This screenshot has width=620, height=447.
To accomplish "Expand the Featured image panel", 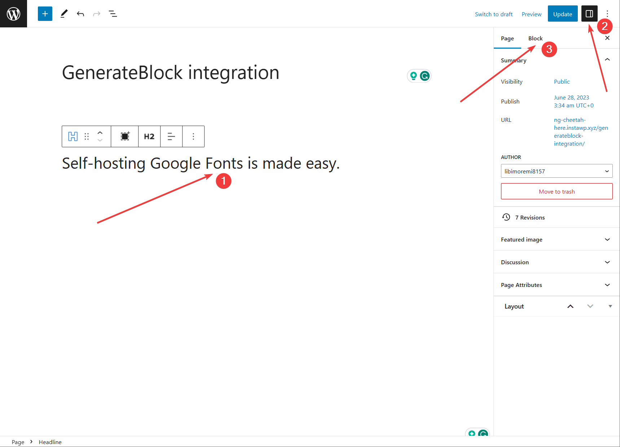I will 557,239.
